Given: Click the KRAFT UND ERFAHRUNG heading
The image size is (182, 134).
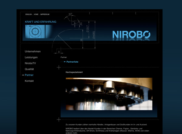Looking at the screenshot, I should pyautogui.click(x=40, y=22).
